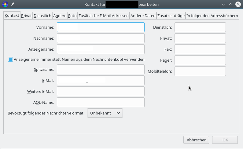Click the Weitere E-Mail field
Image resolution: width=243 pixels, height=149 pixels.
(101, 91)
